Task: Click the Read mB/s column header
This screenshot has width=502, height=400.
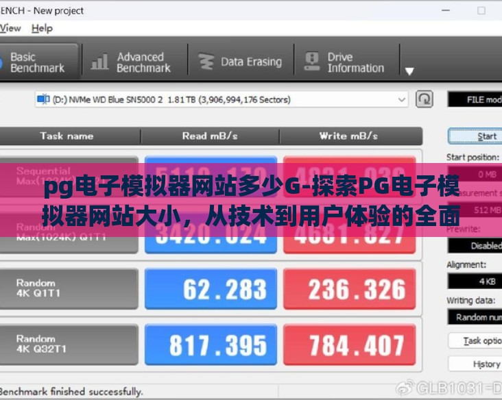Action: tap(210, 136)
